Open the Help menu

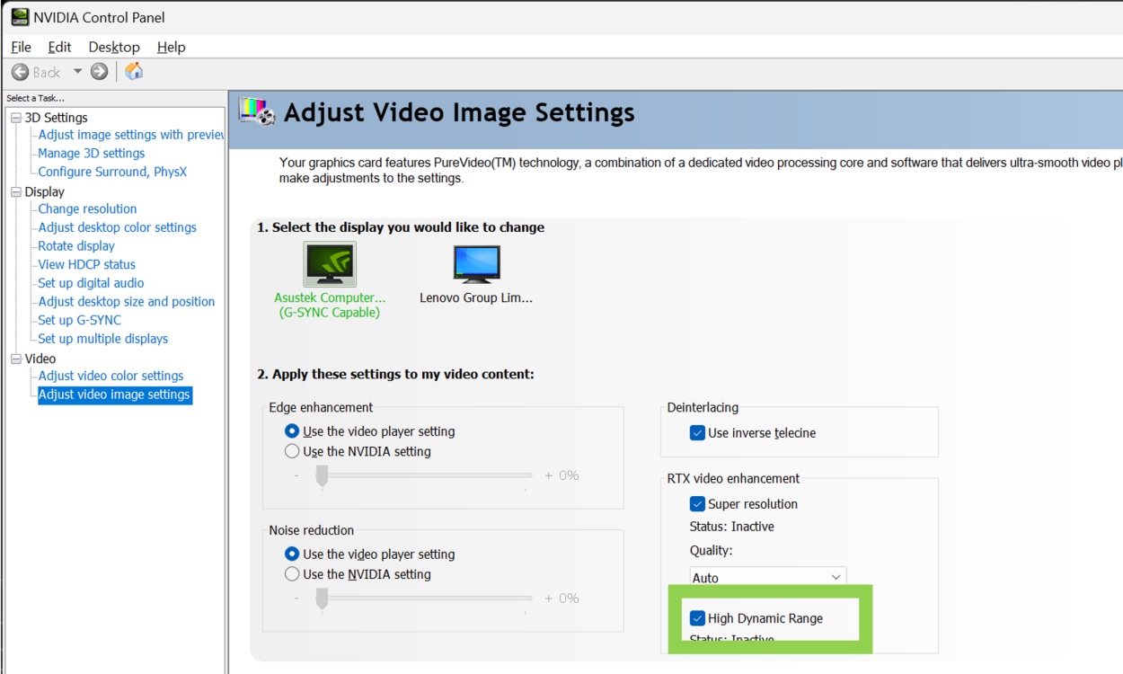point(171,47)
